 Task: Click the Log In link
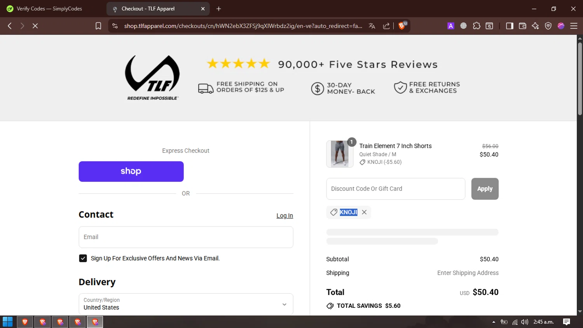285,216
